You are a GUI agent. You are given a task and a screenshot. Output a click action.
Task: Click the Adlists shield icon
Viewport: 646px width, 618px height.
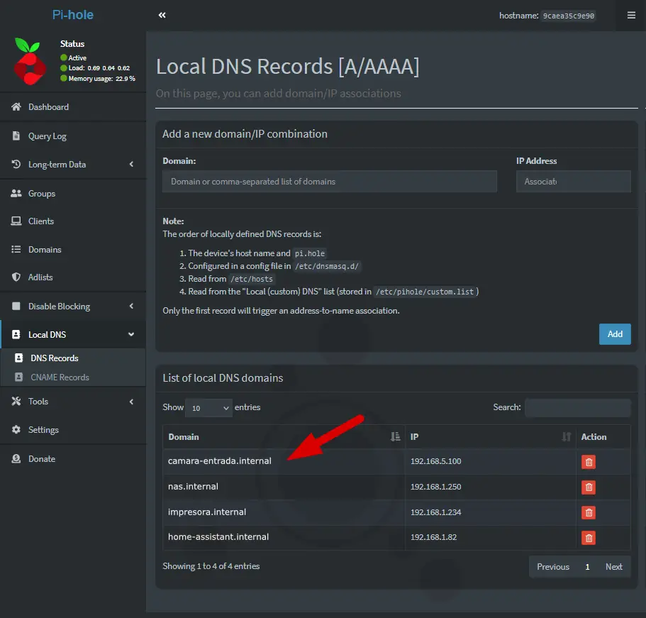click(x=16, y=277)
